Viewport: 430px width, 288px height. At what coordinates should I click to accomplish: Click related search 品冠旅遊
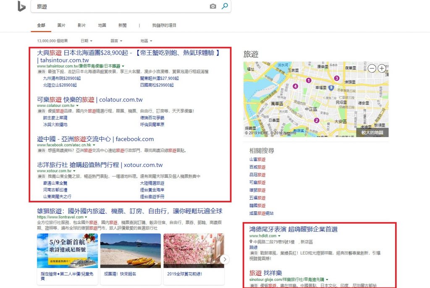[257, 175]
